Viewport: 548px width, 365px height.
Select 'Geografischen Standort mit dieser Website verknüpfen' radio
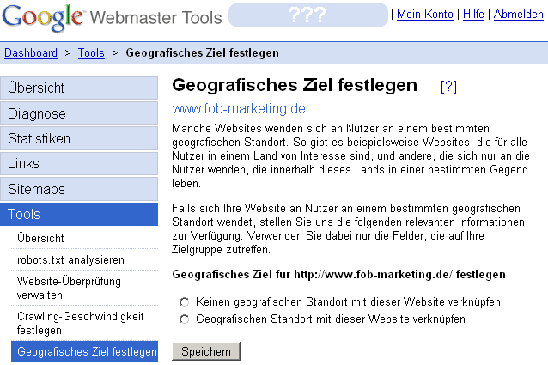point(184,319)
